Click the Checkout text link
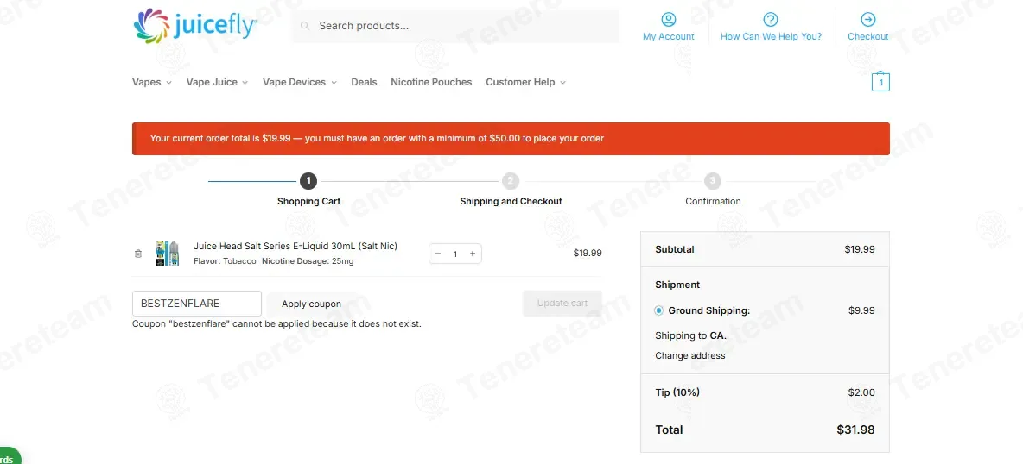 coord(867,36)
